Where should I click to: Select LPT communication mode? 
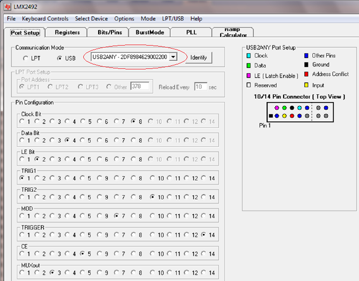tap(32, 58)
